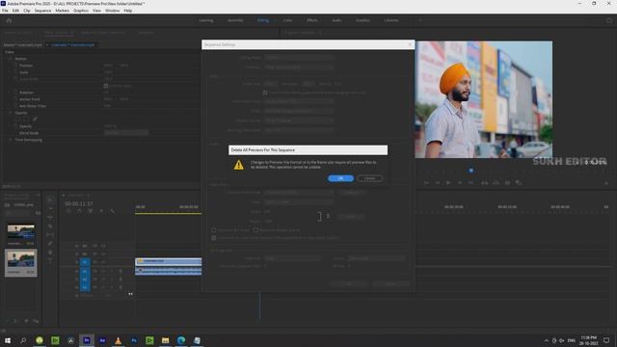Open Editing Mode dropdown in Sequence Settings

[x=299, y=58]
